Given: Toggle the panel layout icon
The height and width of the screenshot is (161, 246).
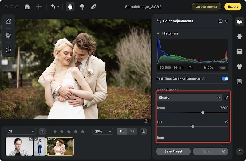Looking at the screenshot, I should [220, 21].
